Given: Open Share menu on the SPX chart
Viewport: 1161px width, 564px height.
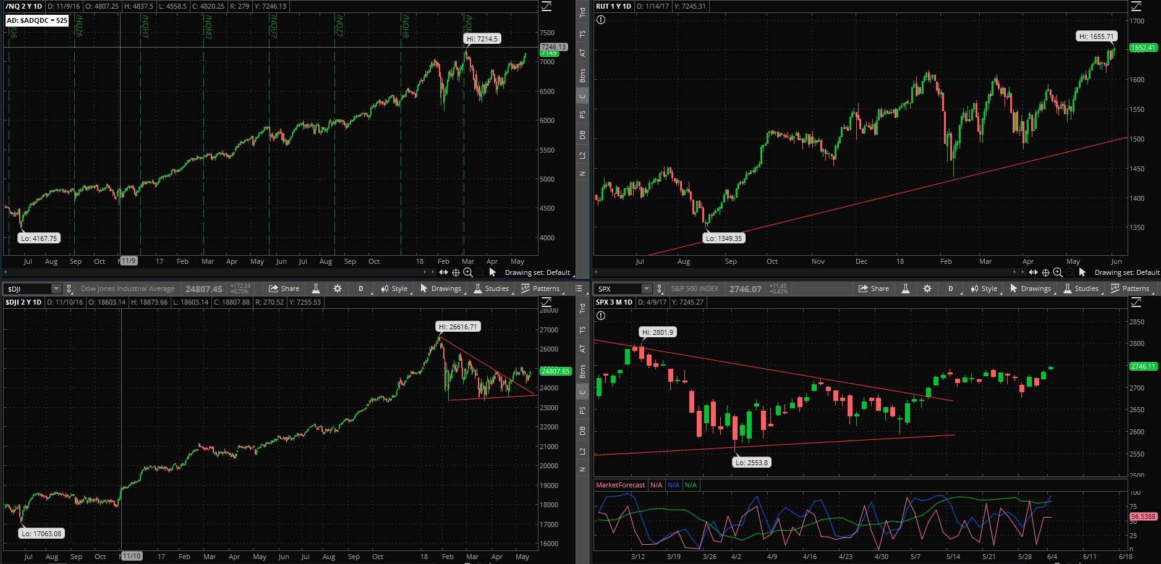Looking at the screenshot, I should point(874,288).
